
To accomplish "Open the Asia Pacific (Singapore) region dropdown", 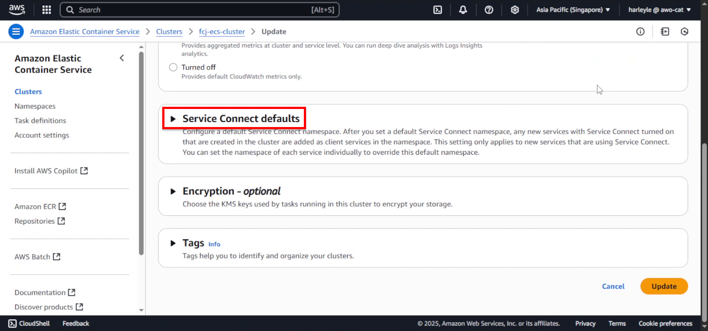I will 573,10.
